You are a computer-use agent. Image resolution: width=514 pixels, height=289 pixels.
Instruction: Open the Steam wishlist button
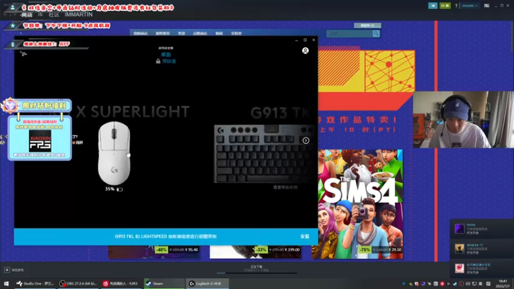pyautogui.click(x=367, y=26)
